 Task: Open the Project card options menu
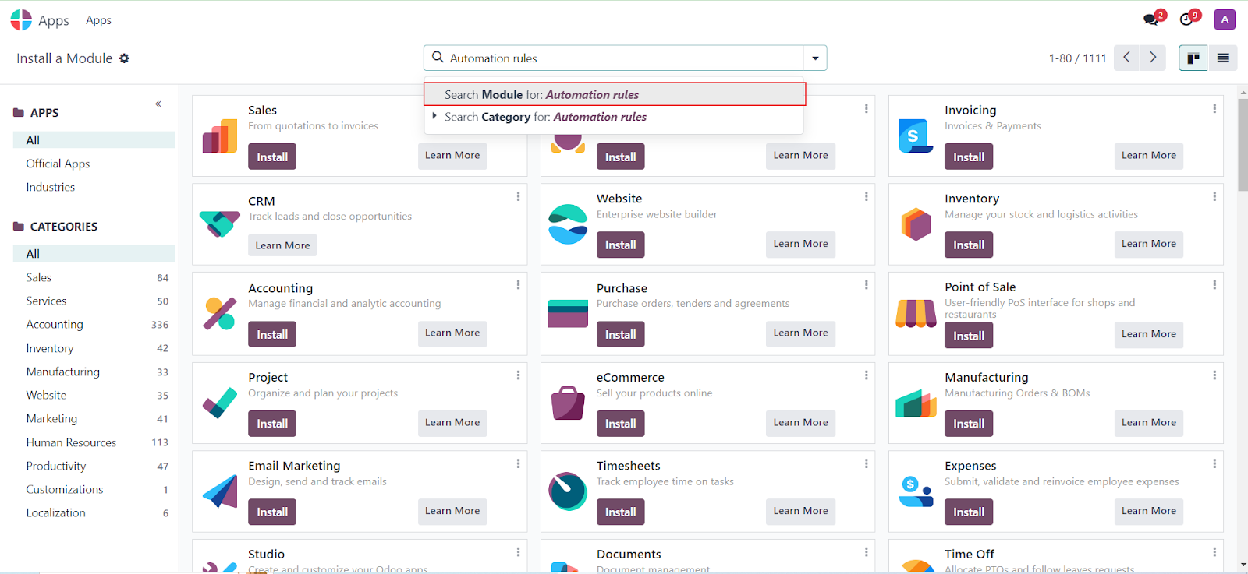coord(518,375)
